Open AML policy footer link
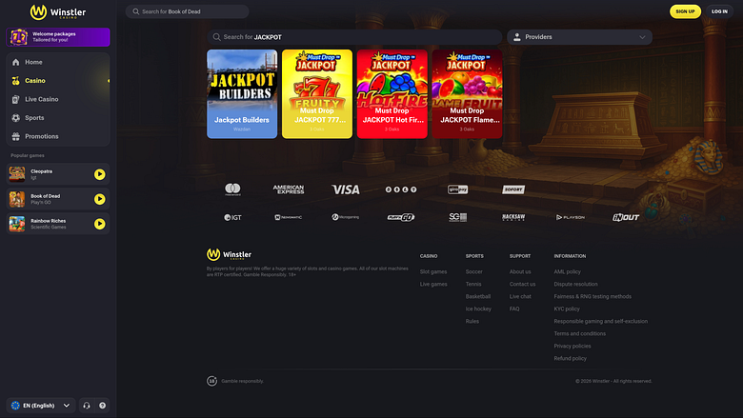This screenshot has width=743, height=418. pos(567,271)
